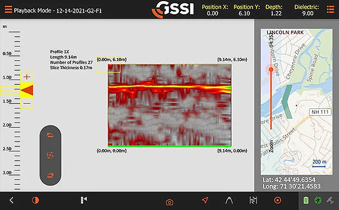Viewport: 339px width, 210px height.
Task: Click the Long: 71 30'21.4583 readout
Action: pos(291,186)
